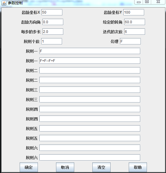Click the first 规则一 field containing F
The height and width of the screenshot is (173, 166).
point(90,51)
